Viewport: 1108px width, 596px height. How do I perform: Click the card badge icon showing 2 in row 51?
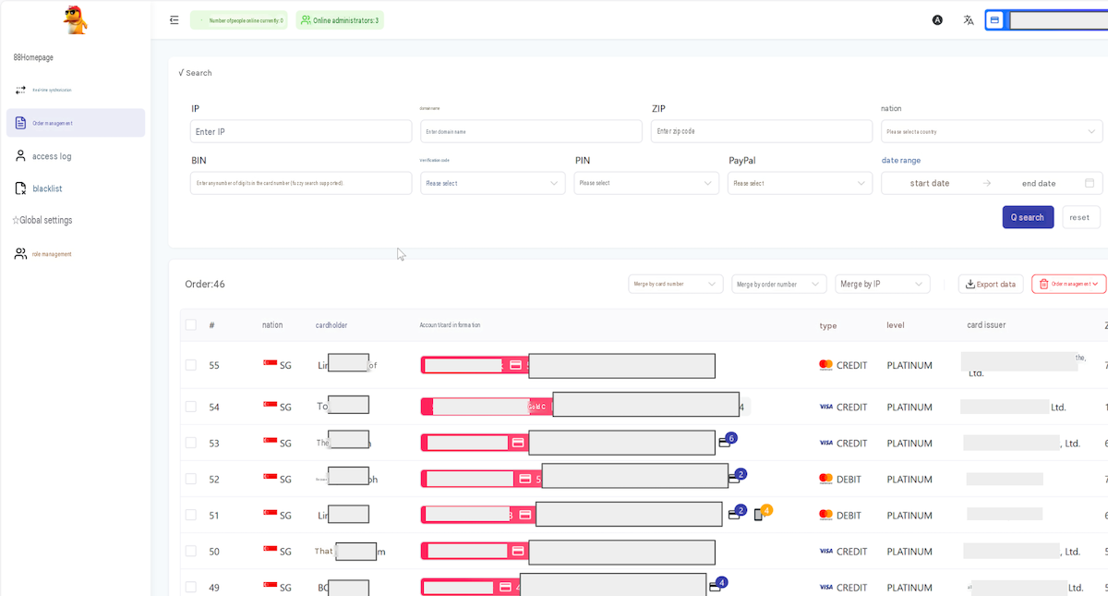pos(737,513)
